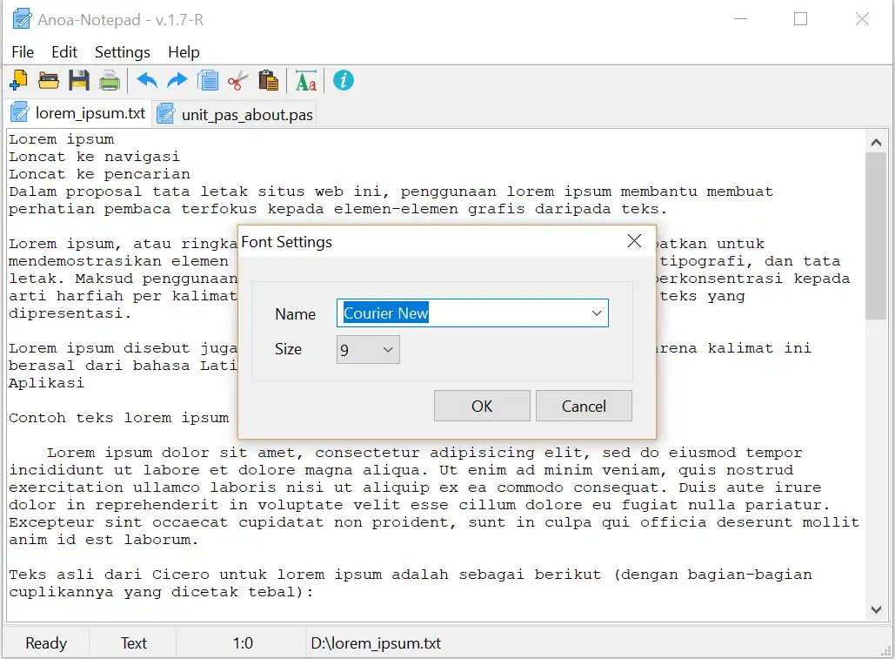Click the Redo arrow icon
The width and height of the screenshot is (895, 659).
pos(177,81)
